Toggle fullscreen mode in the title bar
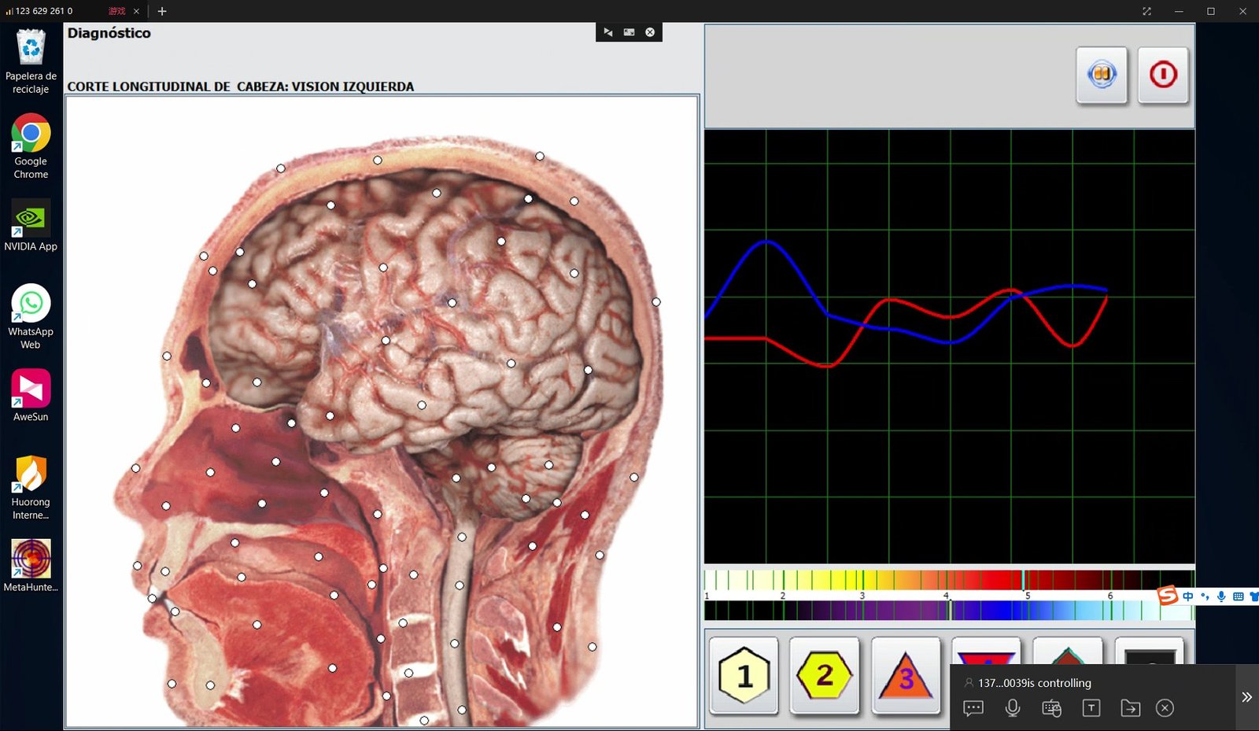This screenshot has width=1259, height=731. coord(1146,11)
